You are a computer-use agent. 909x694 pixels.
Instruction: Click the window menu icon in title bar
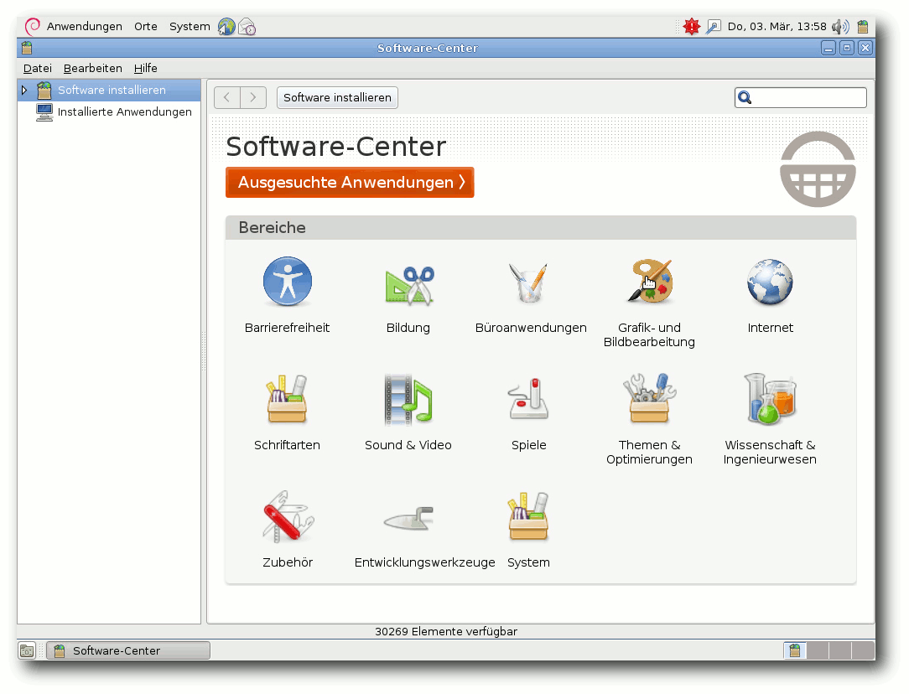coord(27,48)
